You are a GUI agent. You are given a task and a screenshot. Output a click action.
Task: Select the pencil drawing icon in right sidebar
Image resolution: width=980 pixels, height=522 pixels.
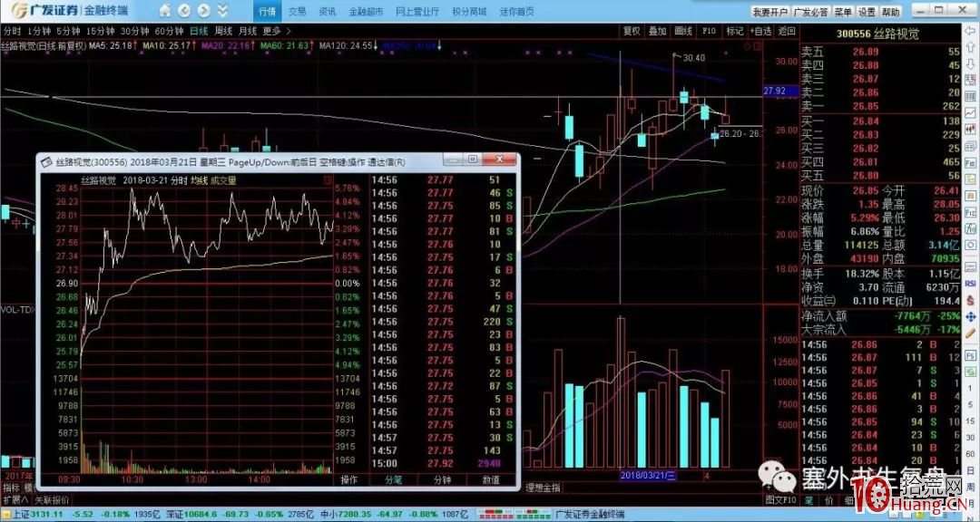[x=970, y=333]
